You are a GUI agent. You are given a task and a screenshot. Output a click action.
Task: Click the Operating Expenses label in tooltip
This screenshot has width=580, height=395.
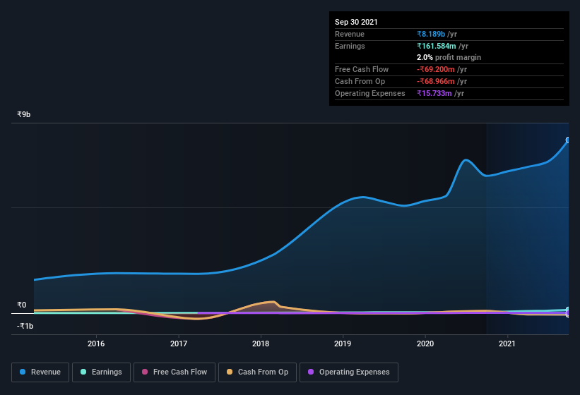pos(370,93)
